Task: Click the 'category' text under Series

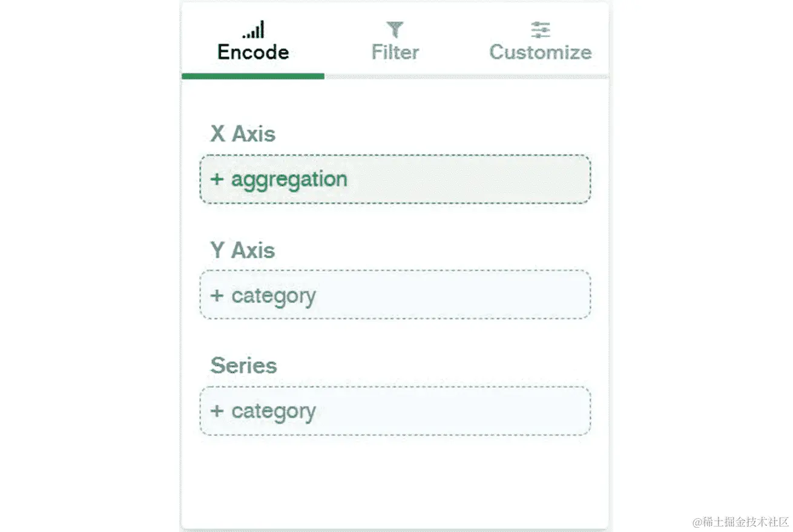Action: tap(274, 412)
